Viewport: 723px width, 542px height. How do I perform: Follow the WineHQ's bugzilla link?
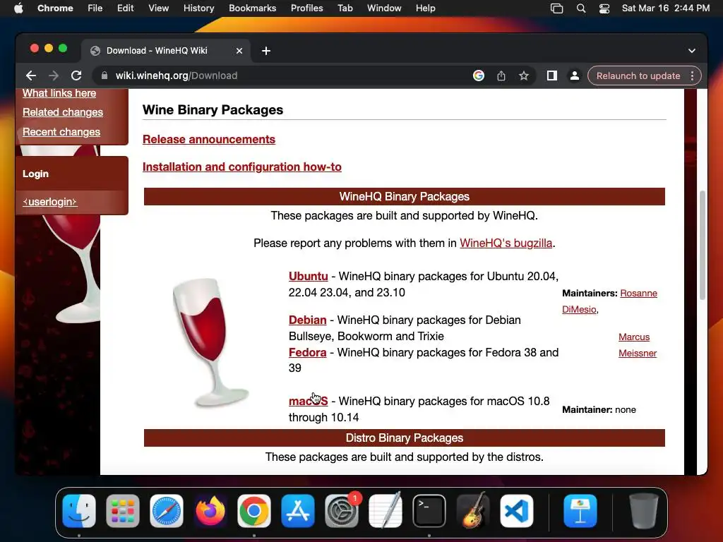click(506, 243)
